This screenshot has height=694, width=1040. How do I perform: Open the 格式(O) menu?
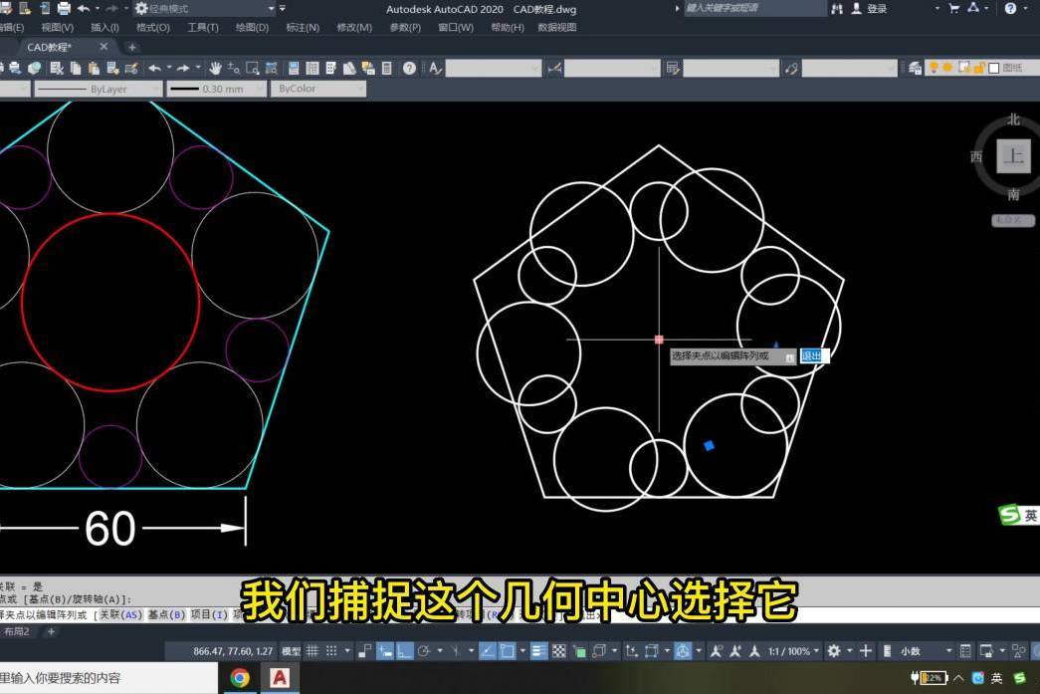pos(152,27)
